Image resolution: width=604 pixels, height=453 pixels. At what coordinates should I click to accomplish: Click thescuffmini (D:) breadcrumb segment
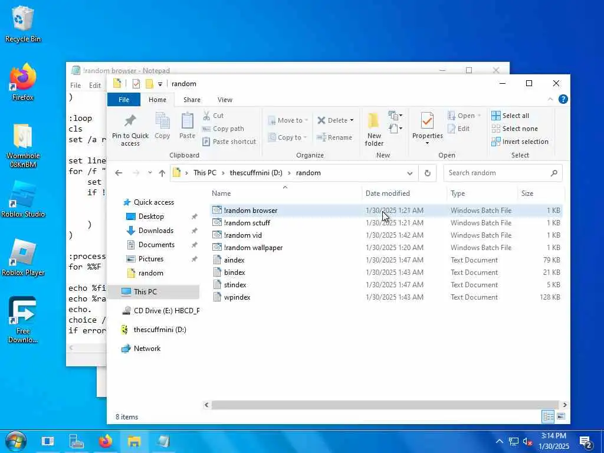click(x=256, y=173)
